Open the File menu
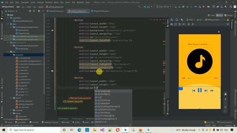Screen dimensions: 237x133 (7, 2)
